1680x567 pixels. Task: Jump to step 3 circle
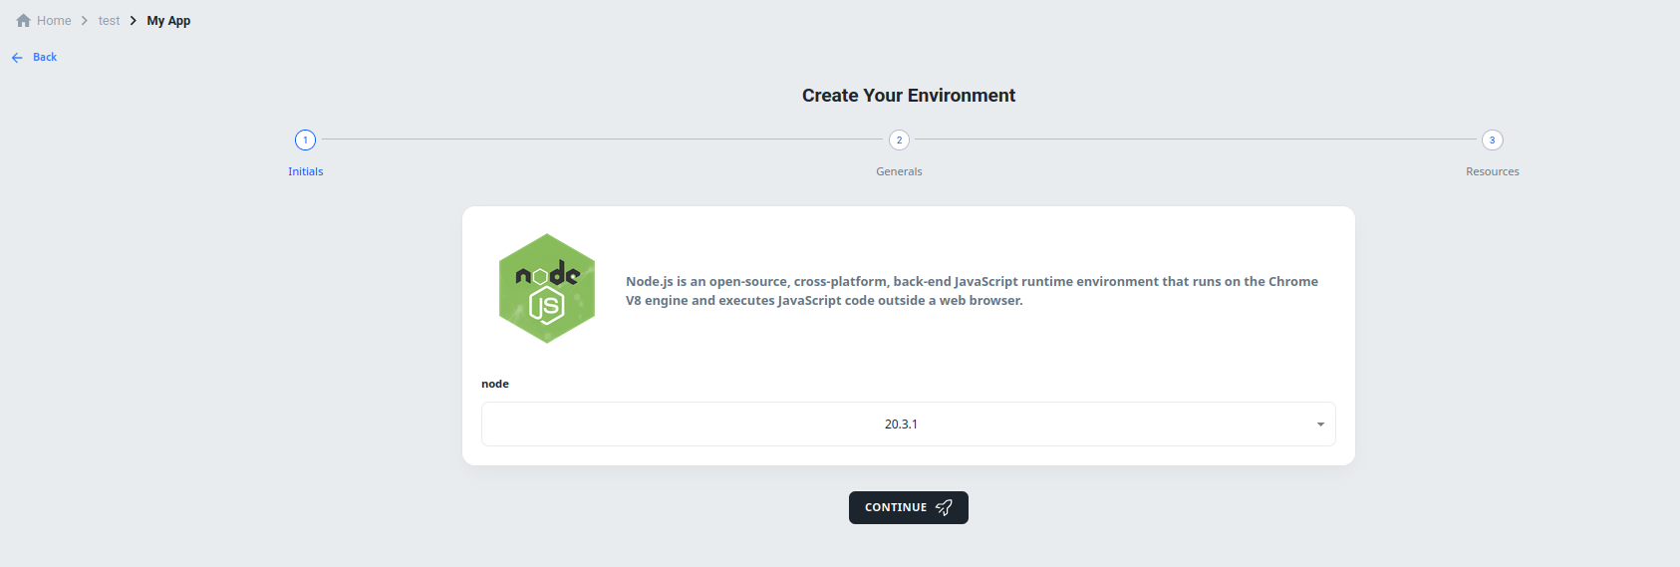[1492, 140]
